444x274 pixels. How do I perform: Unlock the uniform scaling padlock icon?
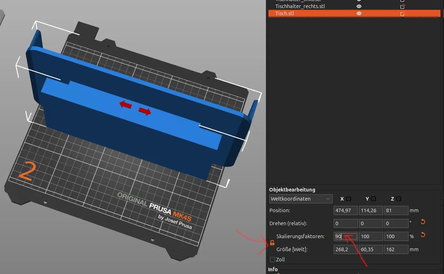pyautogui.click(x=272, y=243)
